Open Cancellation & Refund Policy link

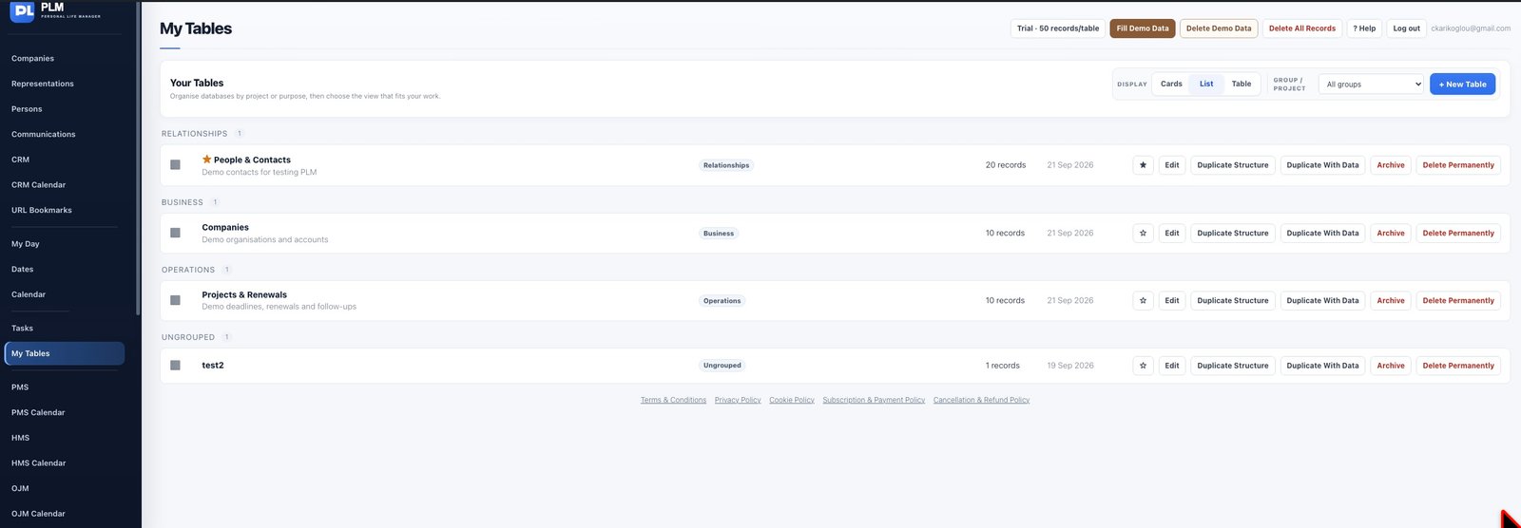click(981, 400)
